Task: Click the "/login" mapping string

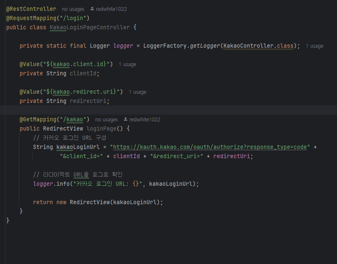Action: tap(73, 18)
